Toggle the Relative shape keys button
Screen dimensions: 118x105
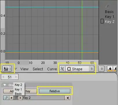click(x=55, y=91)
